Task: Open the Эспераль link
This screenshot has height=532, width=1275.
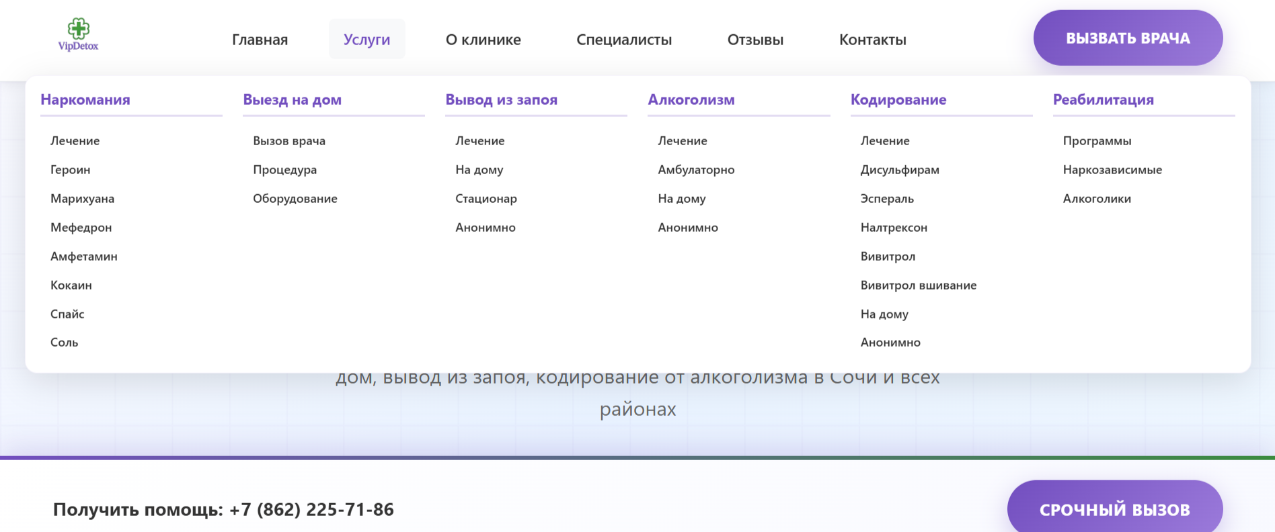Action: pos(887,199)
